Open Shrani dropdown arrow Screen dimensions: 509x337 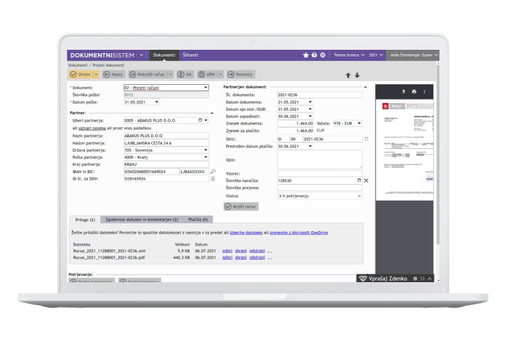[96, 74]
